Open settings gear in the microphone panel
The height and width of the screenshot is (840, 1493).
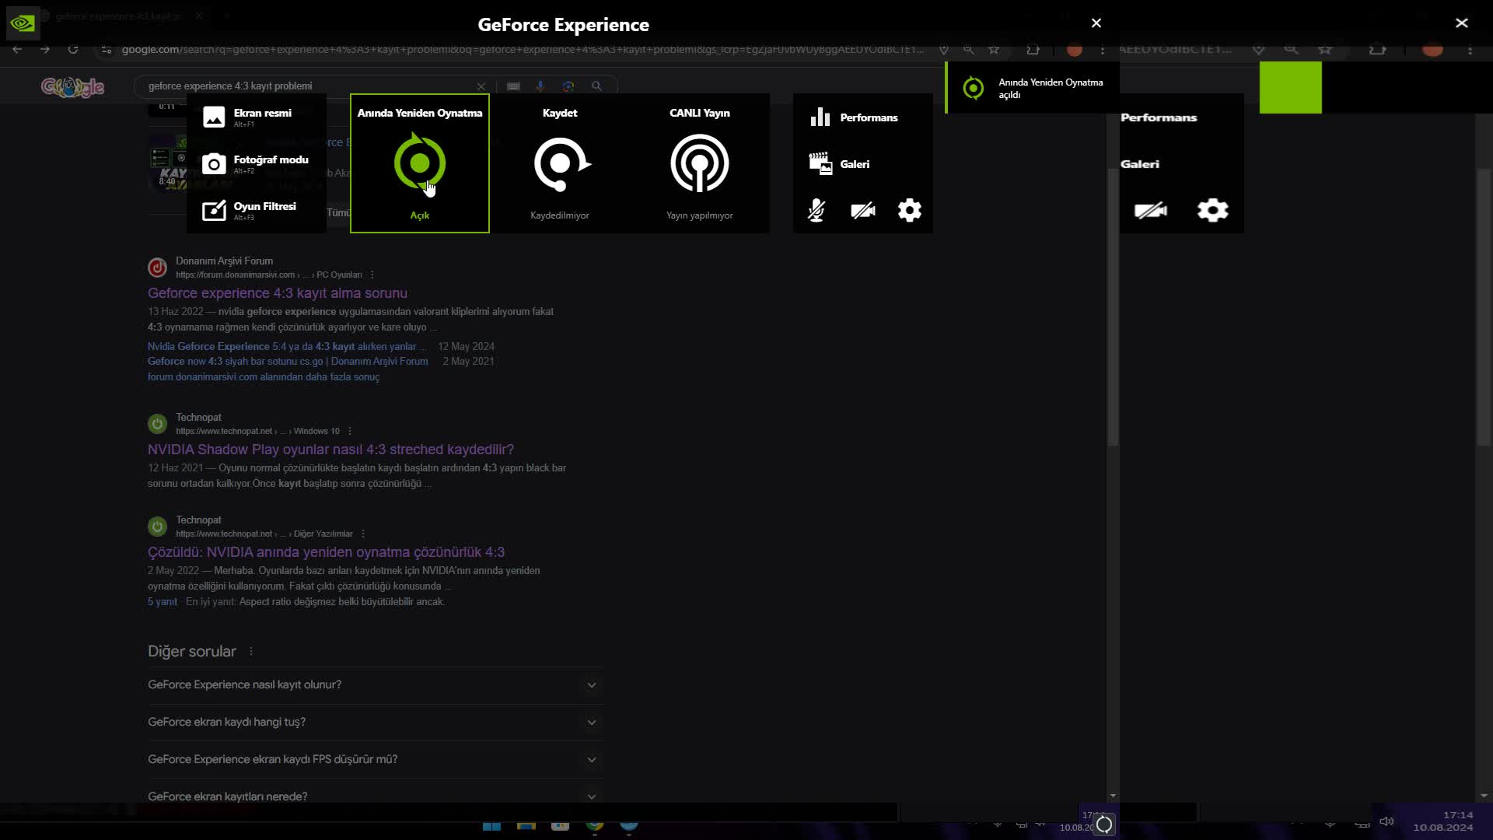pyautogui.click(x=910, y=210)
